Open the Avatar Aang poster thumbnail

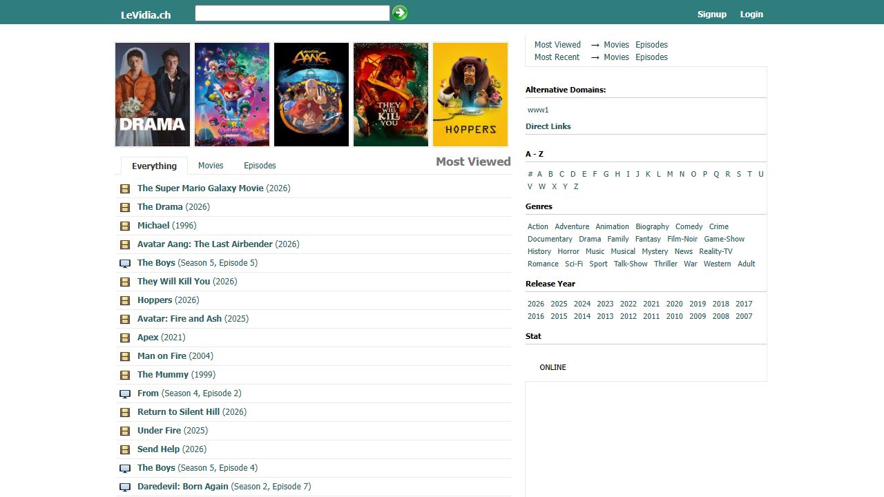pos(311,95)
